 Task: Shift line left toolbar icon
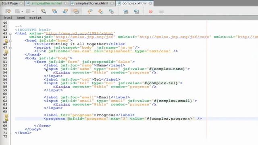[126, 11]
